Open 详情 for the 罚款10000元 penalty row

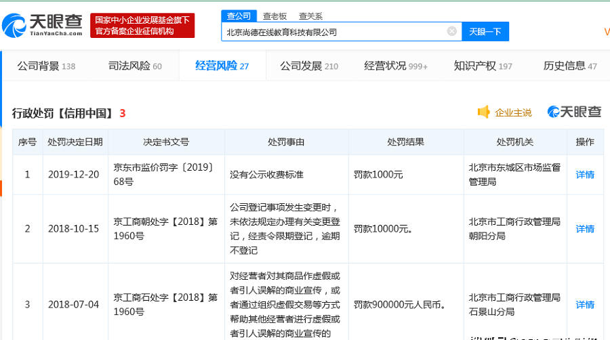(585, 229)
